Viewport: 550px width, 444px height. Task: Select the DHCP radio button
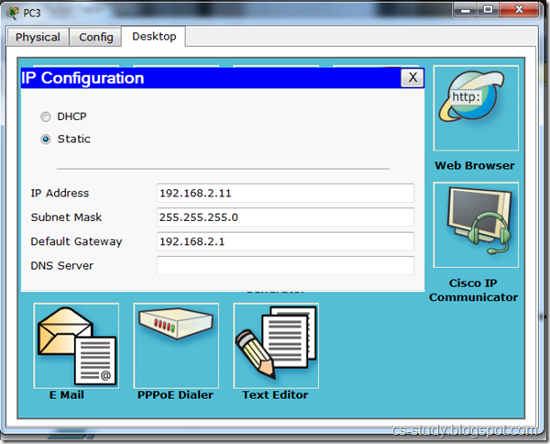[46, 117]
